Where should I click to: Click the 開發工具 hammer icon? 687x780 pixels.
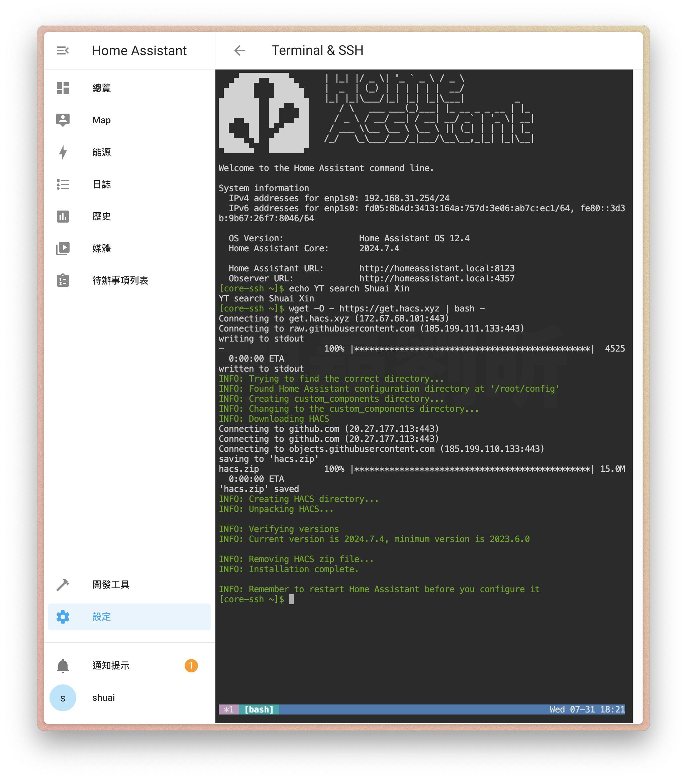click(63, 584)
